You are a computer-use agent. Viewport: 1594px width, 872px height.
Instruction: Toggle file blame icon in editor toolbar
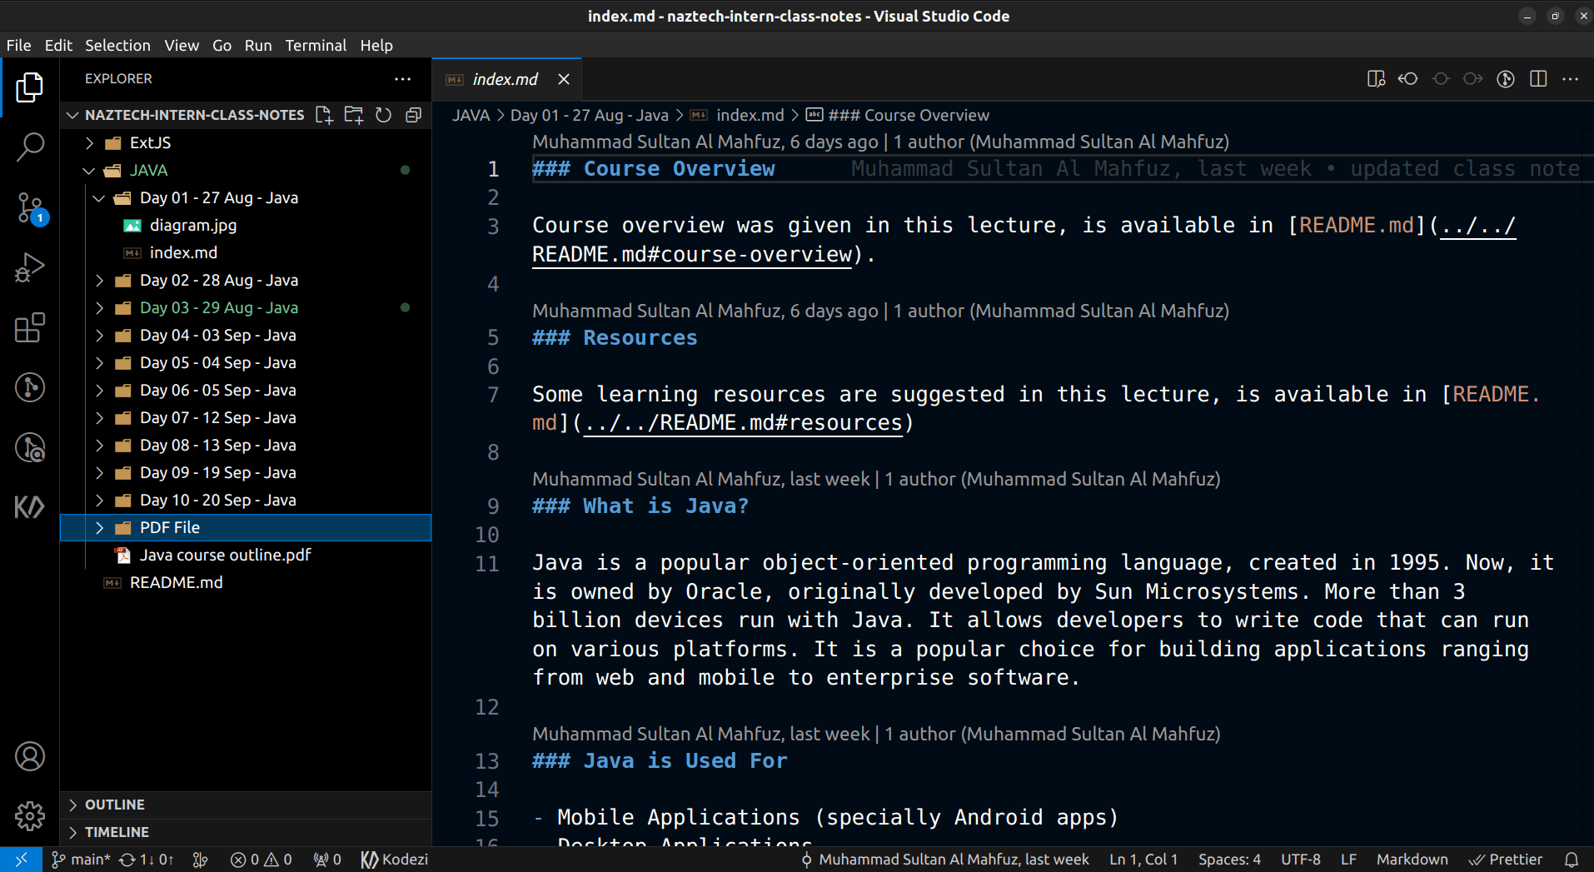coord(1506,79)
